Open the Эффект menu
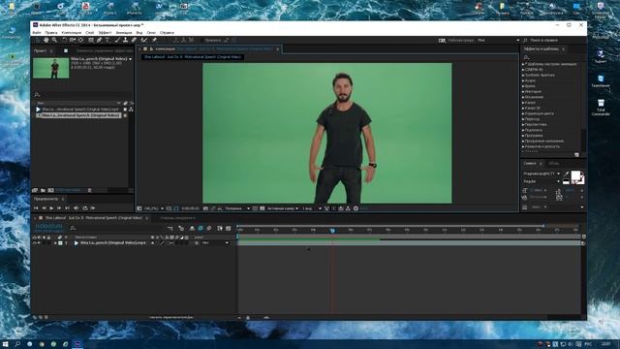Image resolution: width=620 pixels, height=349 pixels. [x=105, y=32]
